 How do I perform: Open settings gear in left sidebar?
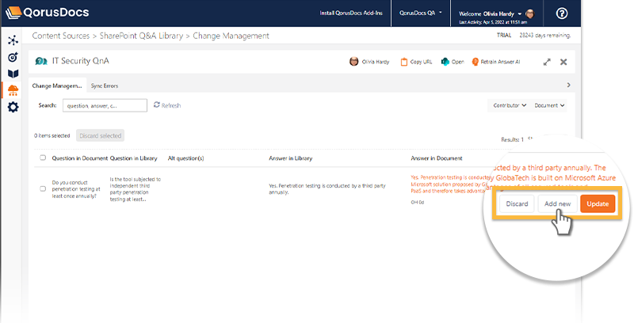coord(13,107)
